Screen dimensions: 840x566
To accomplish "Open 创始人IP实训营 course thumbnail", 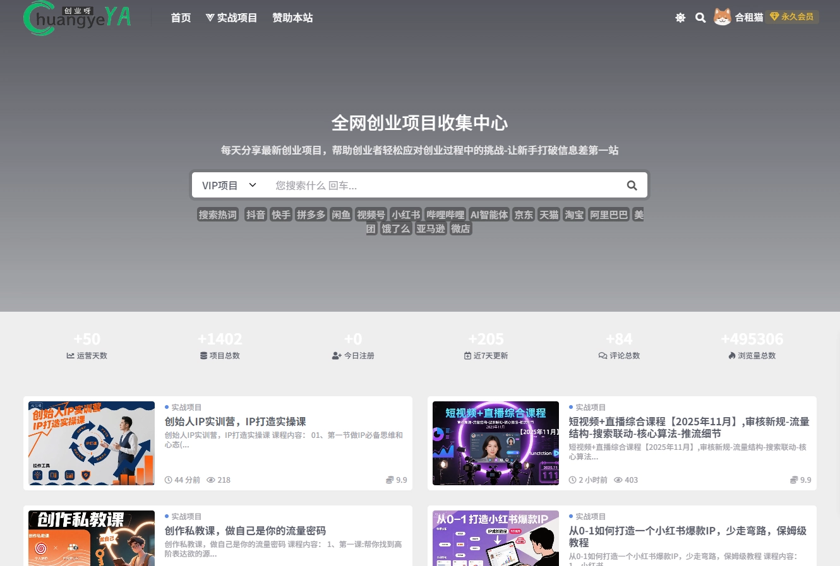I will click(92, 443).
